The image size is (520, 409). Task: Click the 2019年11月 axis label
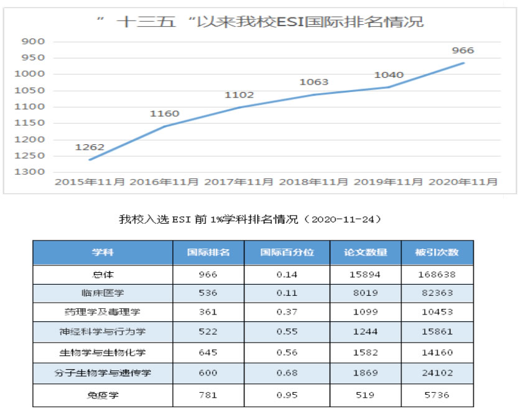tap(388, 182)
